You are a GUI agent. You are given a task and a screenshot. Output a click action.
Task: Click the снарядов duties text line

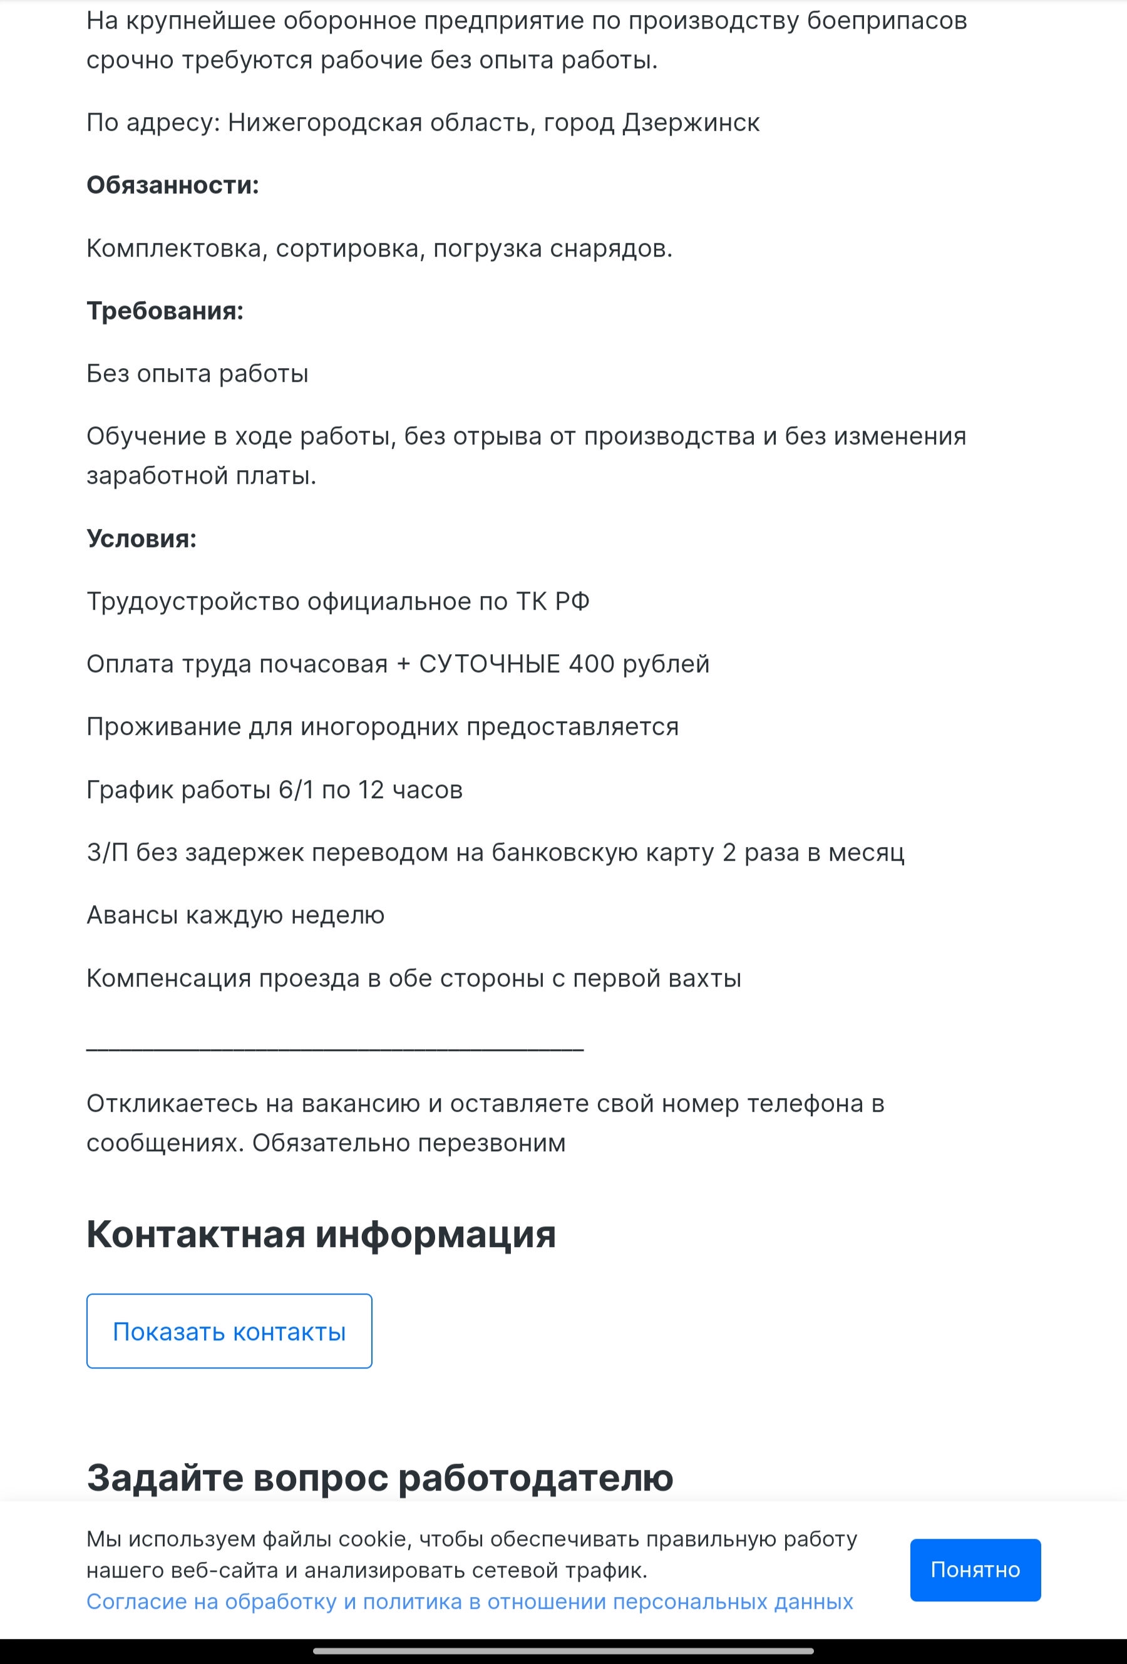[x=379, y=249]
